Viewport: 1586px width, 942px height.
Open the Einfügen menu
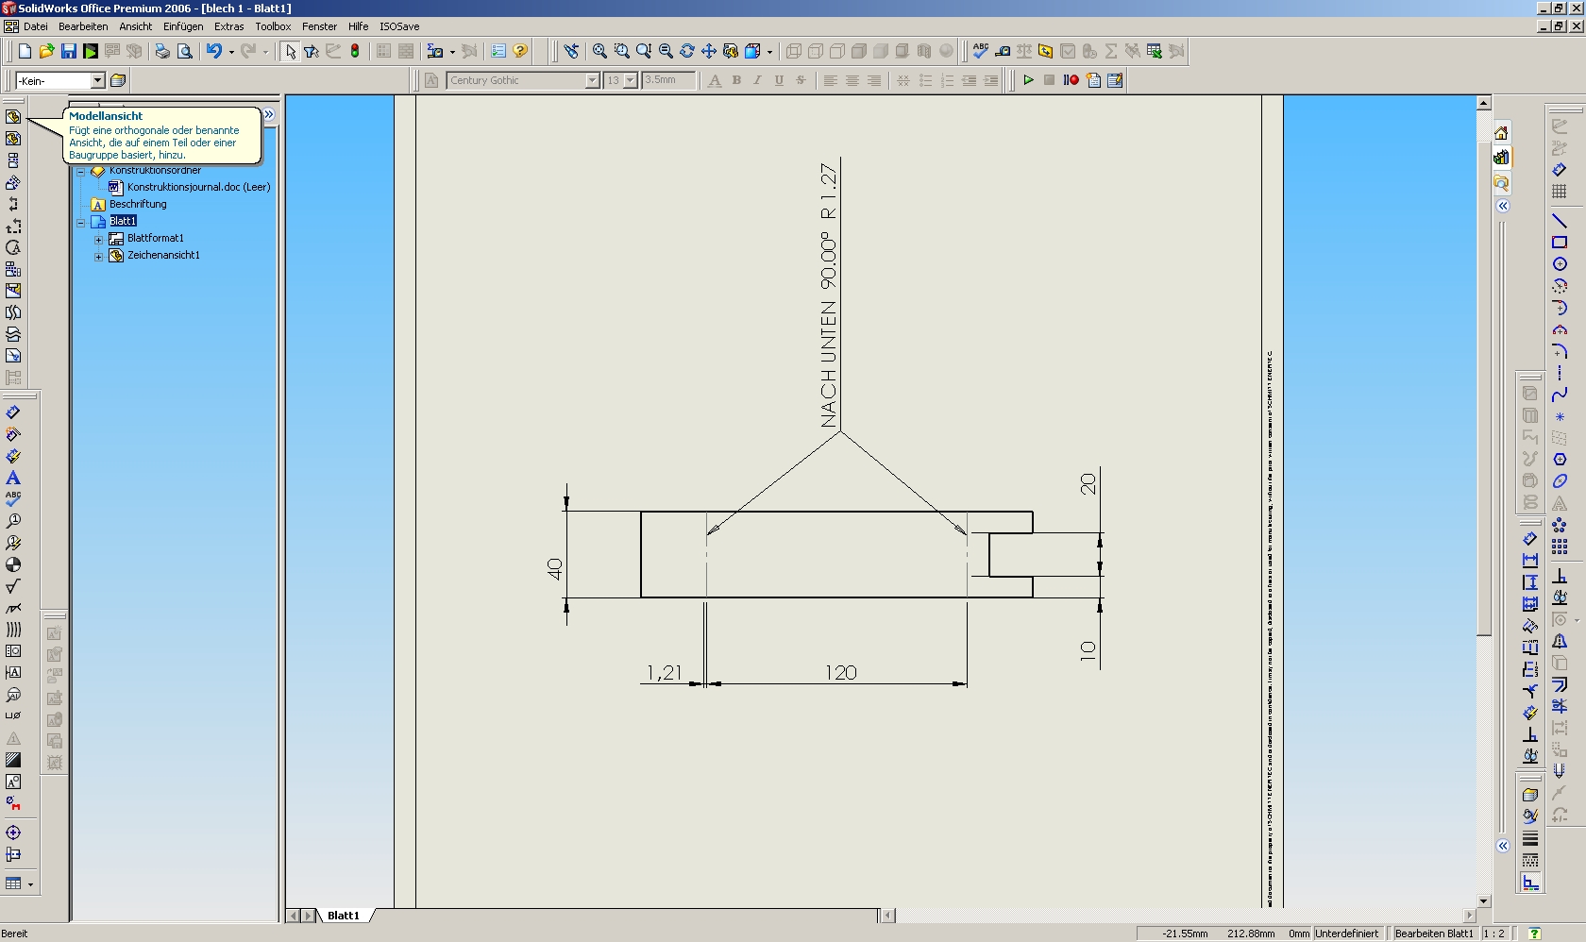pos(182,26)
